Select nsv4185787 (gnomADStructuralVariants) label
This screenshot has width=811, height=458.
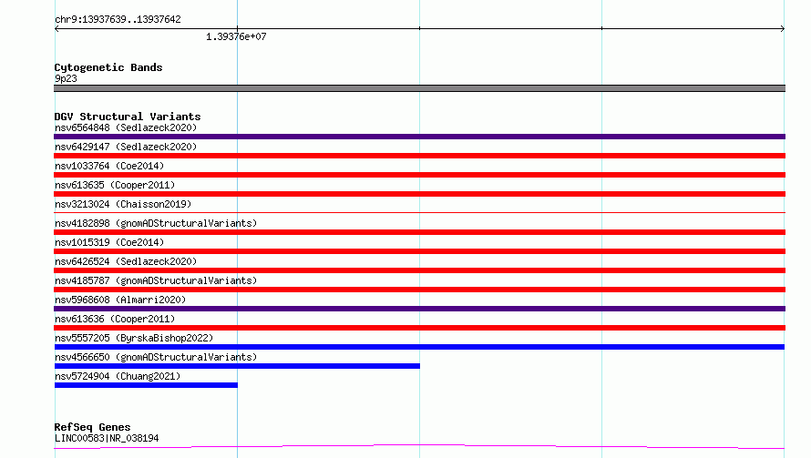(156, 280)
